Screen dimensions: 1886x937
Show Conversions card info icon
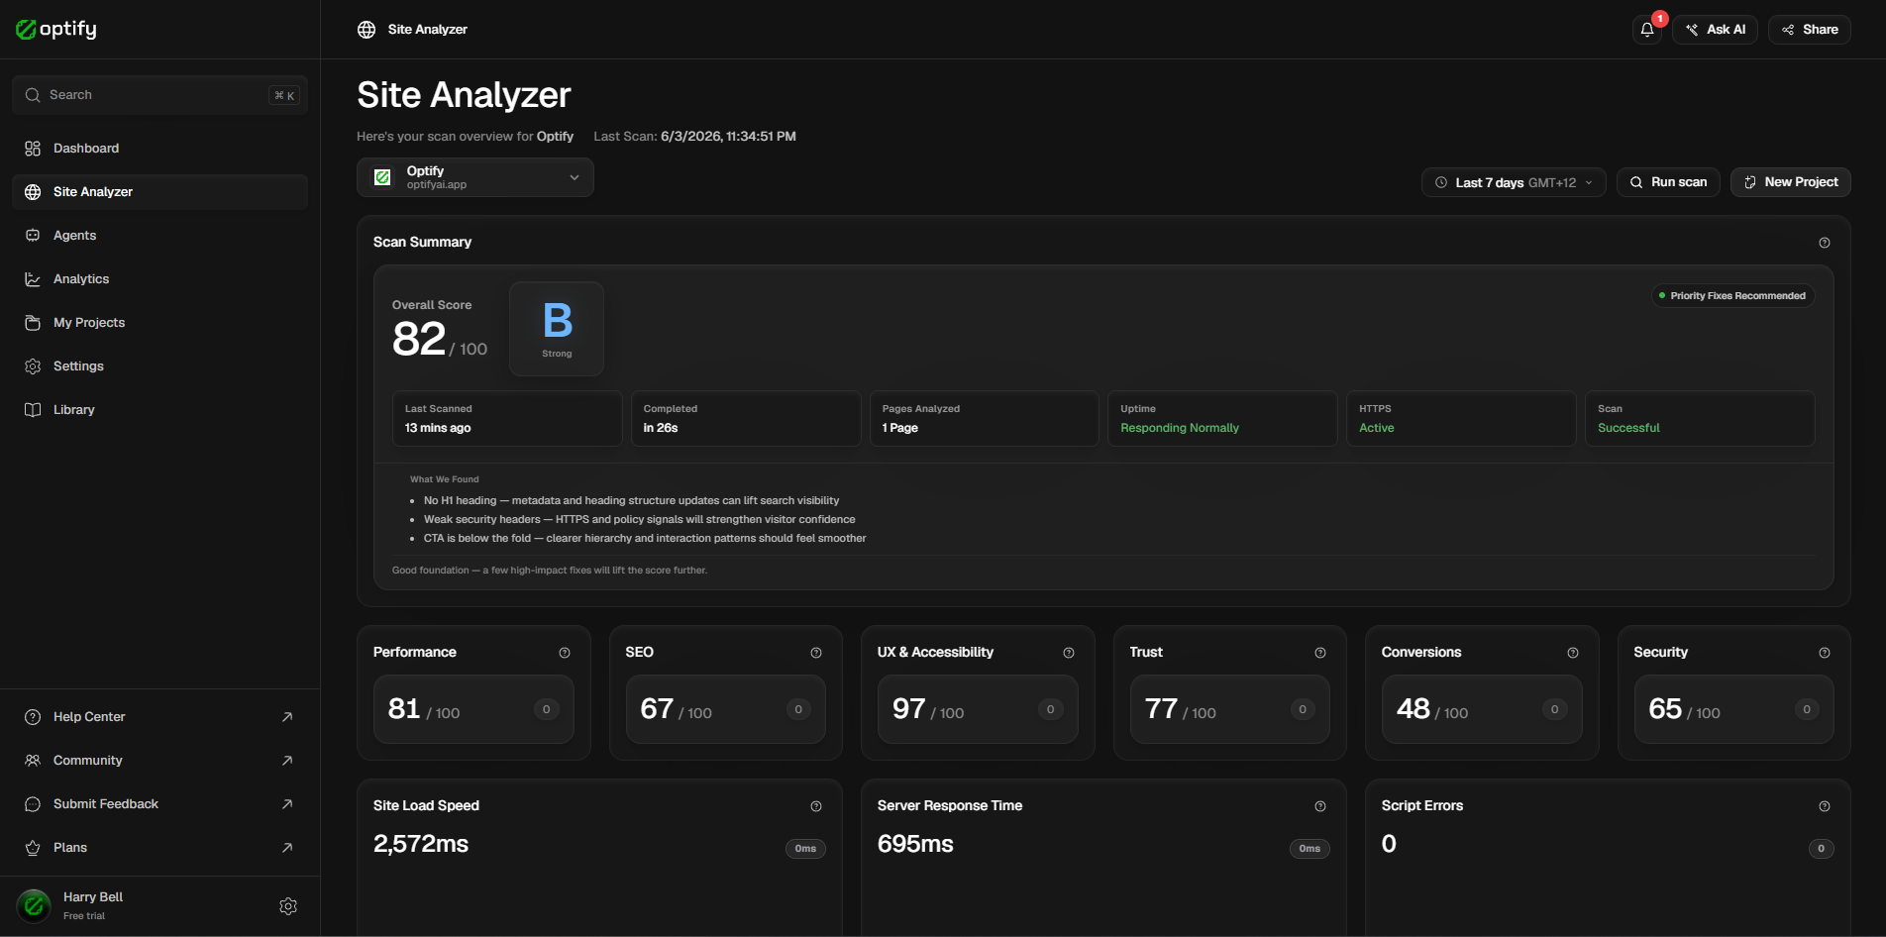tap(1573, 653)
